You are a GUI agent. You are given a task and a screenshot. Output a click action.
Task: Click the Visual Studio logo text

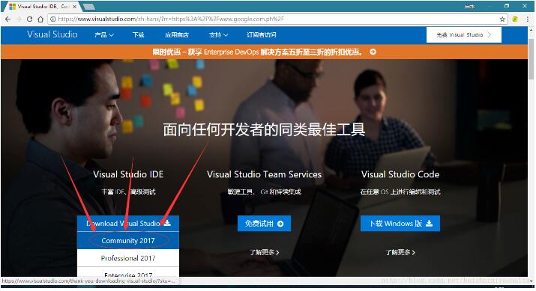(x=52, y=34)
